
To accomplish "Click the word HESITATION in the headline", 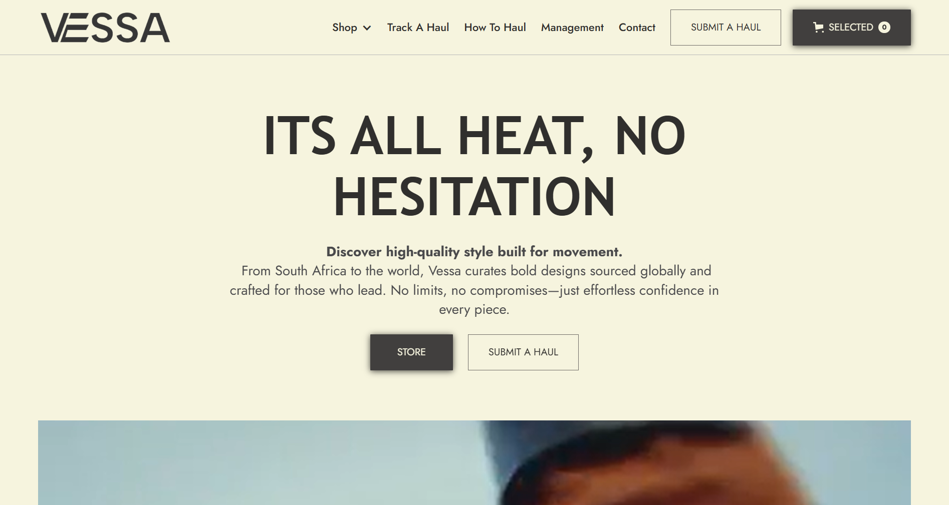I will (x=474, y=197).
